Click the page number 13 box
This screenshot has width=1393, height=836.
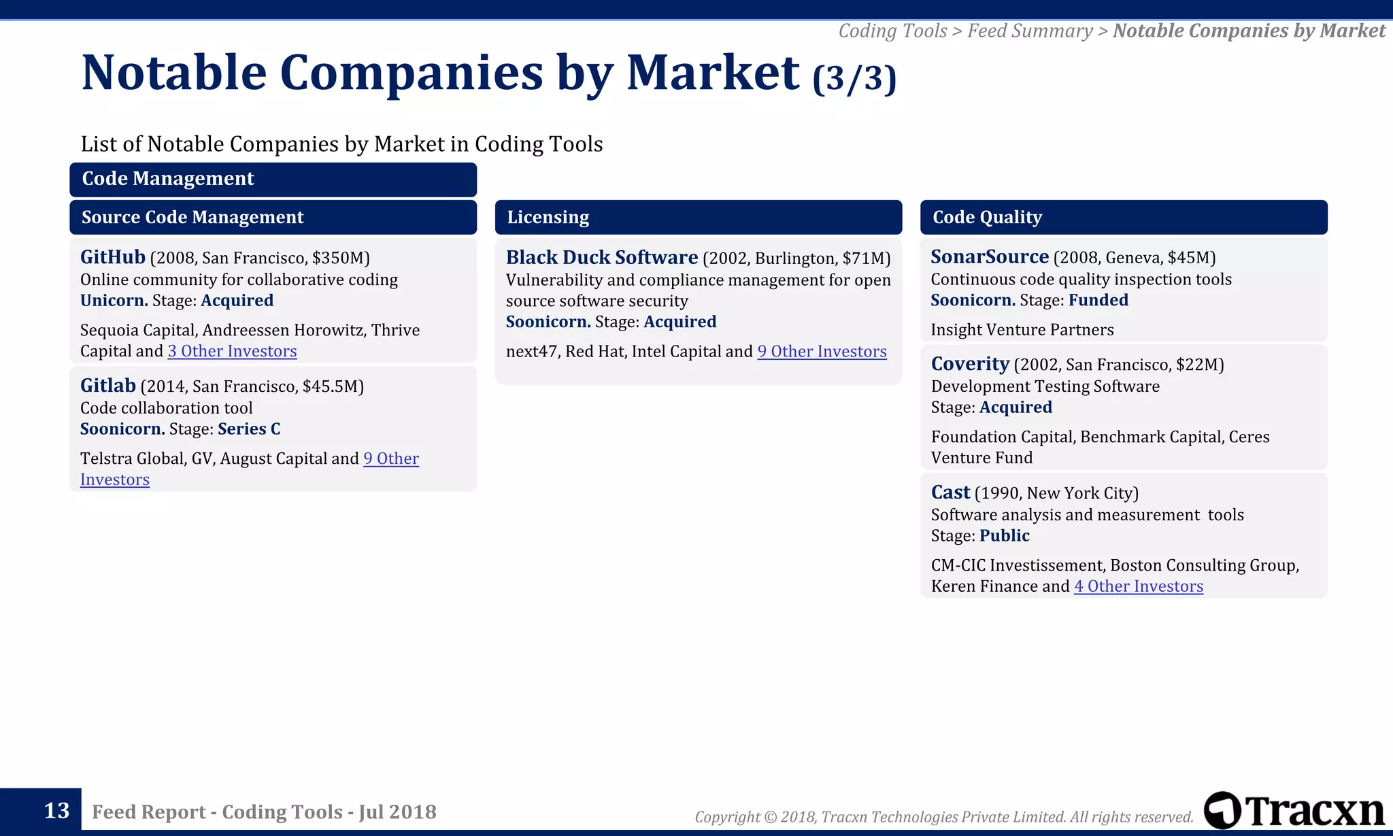[x=41, y=810]
